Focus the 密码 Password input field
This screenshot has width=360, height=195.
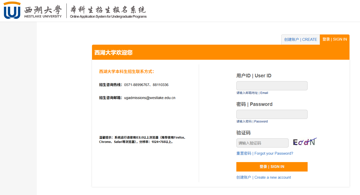point(272,114)
